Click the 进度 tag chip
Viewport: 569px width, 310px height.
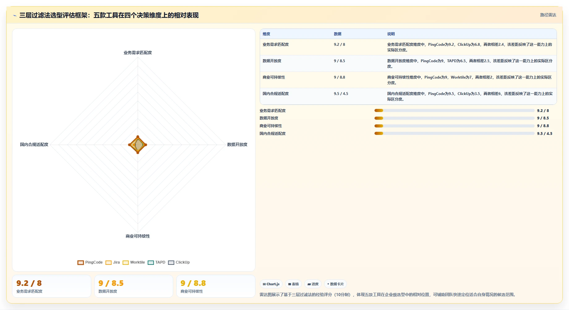coord(313,284)
